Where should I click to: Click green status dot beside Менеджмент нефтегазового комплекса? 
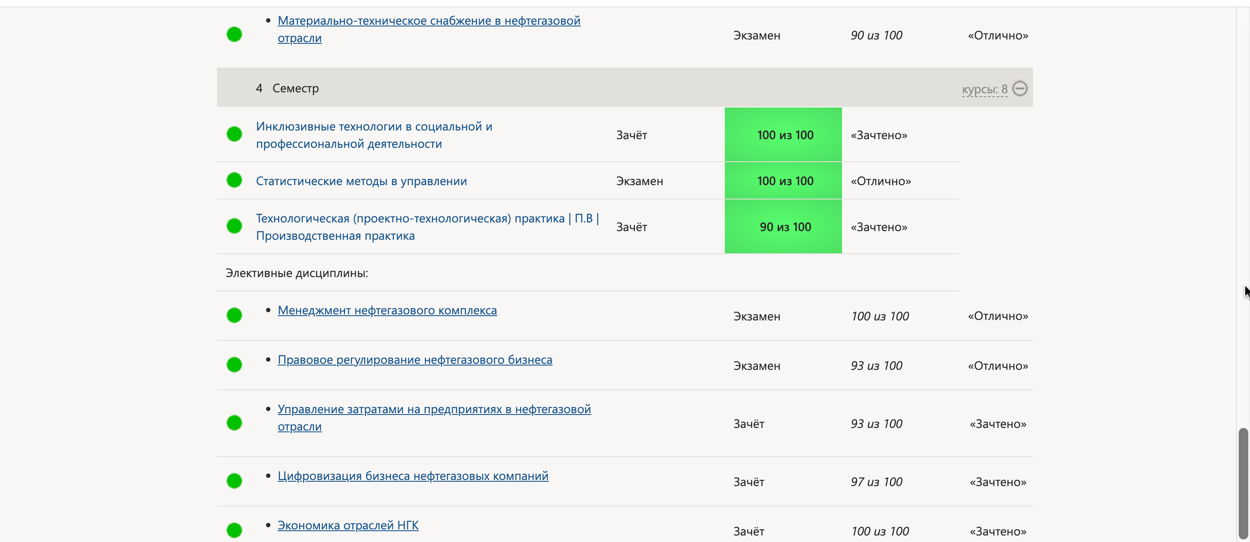(234, 315)
